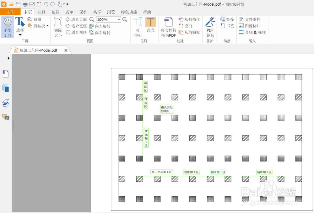Image resolution: width=314 pixels, height=213 pixels.
Task: Zoom in with the plus magnifier
Action: pyautogui.click(x=125, y=19)
